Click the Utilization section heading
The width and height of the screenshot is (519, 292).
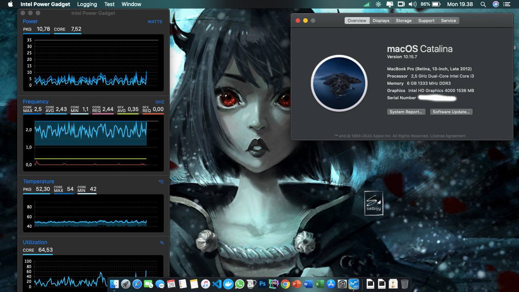[x=35, y=242]
